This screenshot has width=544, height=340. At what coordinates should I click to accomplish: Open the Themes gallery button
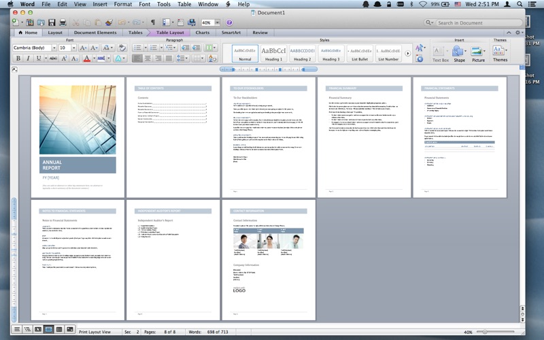pos(500,52)
